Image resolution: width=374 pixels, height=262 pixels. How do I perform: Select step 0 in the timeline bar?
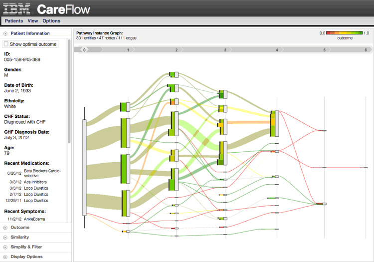[x=84, y=49]
